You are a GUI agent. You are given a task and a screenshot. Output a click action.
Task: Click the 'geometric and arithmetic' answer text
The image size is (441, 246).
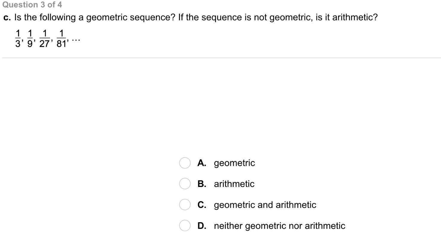pos(265,205)
